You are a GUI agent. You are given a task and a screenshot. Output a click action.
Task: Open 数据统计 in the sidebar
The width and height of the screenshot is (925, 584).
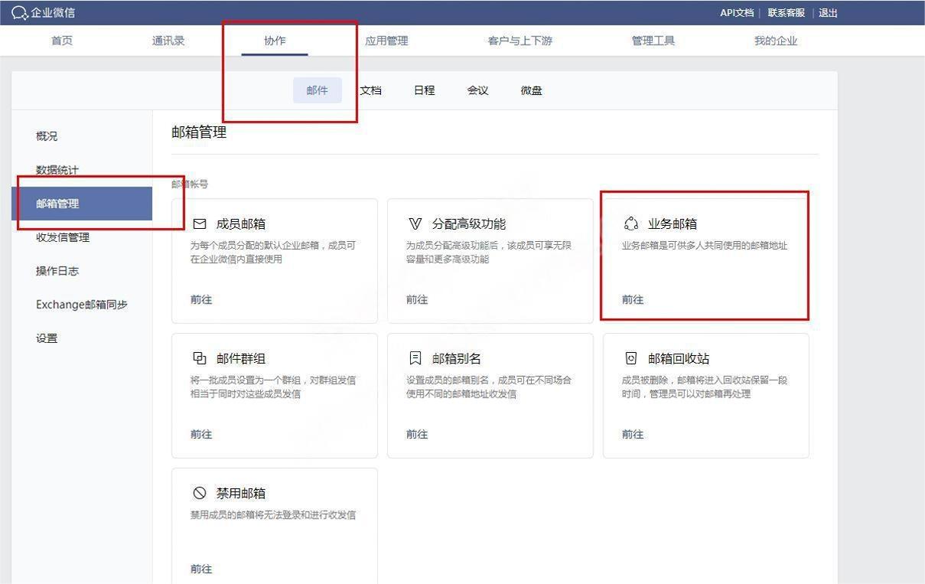57,170
